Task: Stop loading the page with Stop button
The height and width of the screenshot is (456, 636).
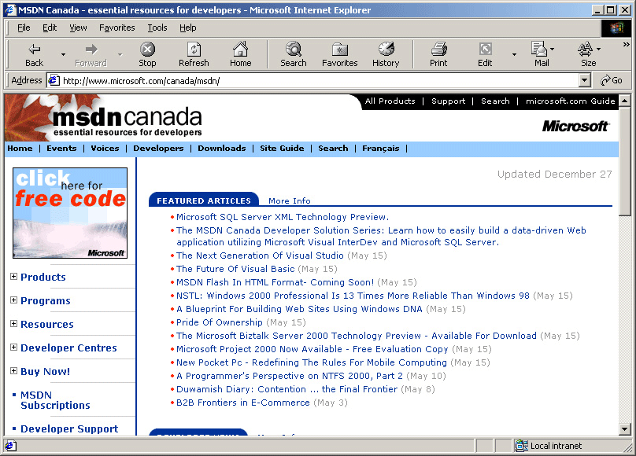Action: pyautogui.click(x=147, y=55)
